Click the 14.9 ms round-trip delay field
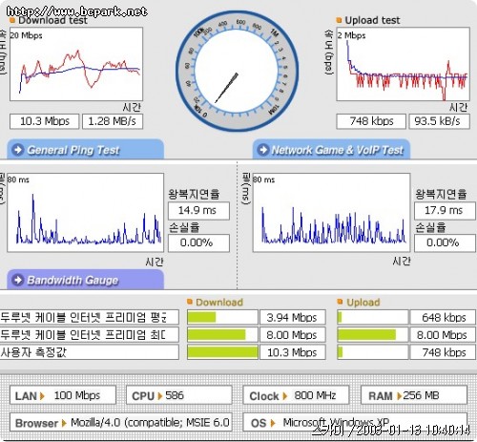 [x=198, y=210]
